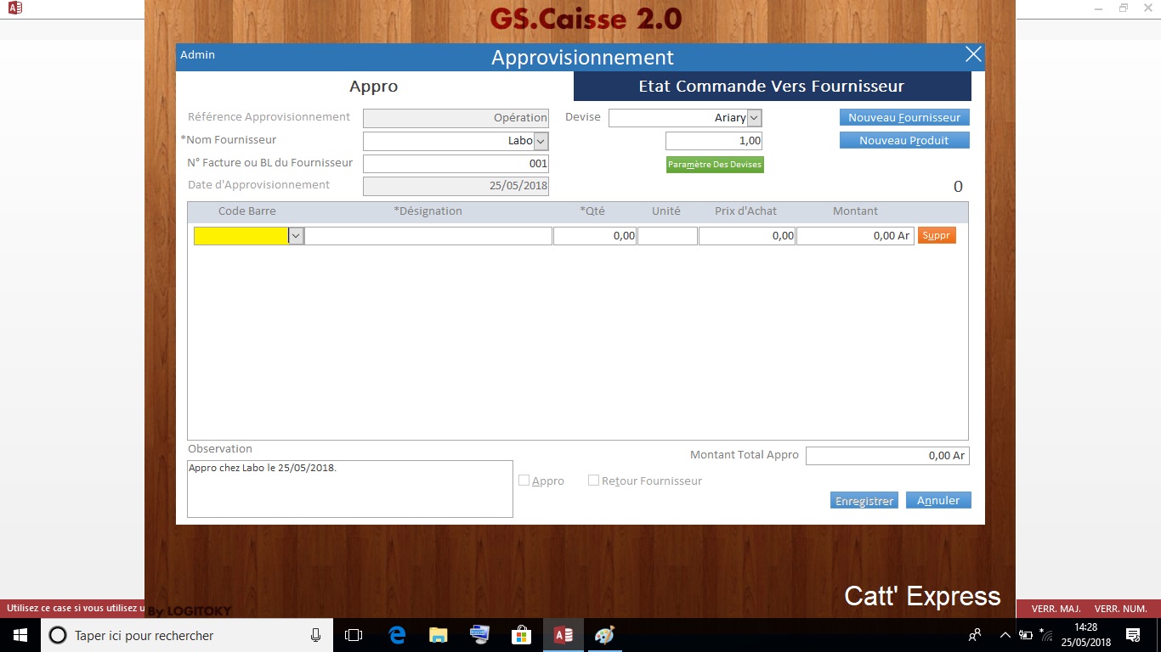This screenshot has height=652, width=1161.
Task: Switch to Etat Commande Vers Fournisseur tab
Action: tap(772, 87)
